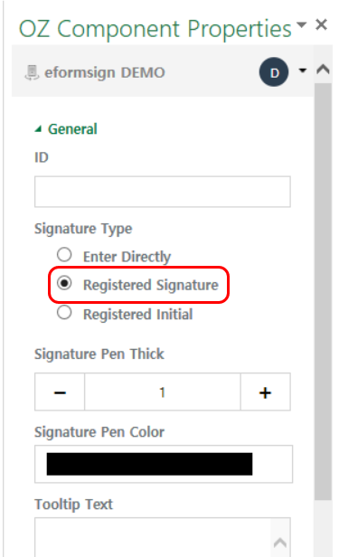
Task: Open the D user avatar
Action: (274, 72)
